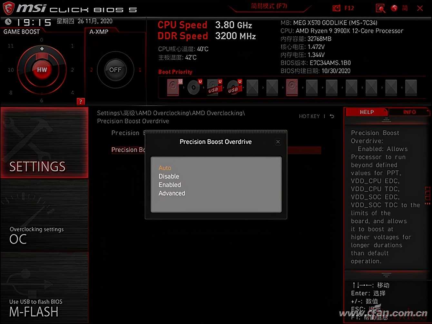Click the help panel bottom scroll handle
The image size is (432, 324).
(x=386, y=275)
